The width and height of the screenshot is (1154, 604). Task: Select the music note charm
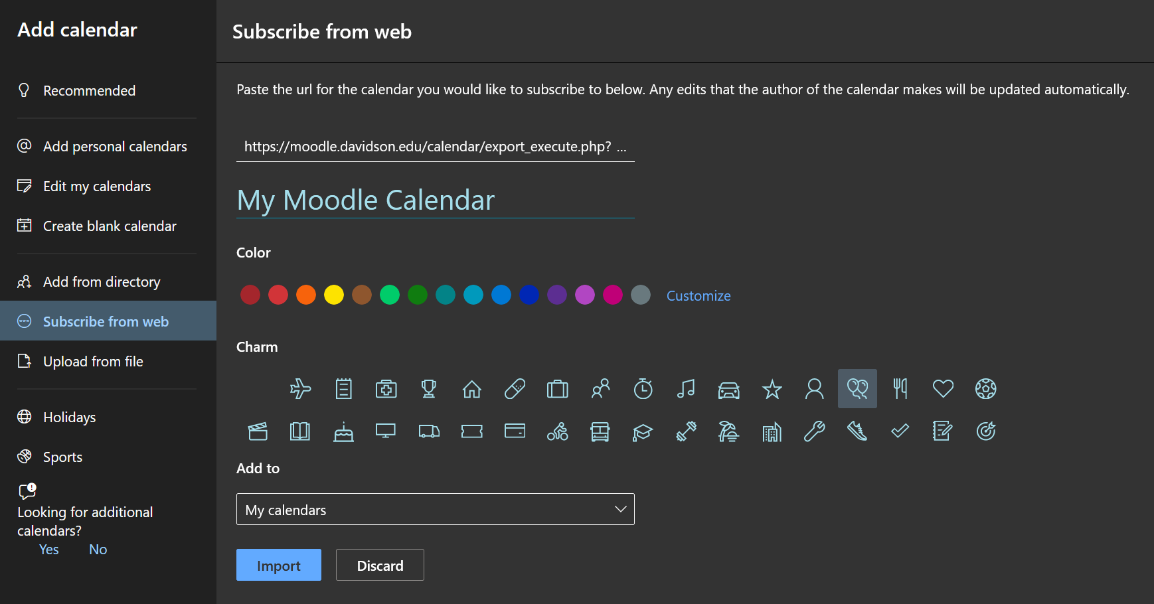point(686,388)
